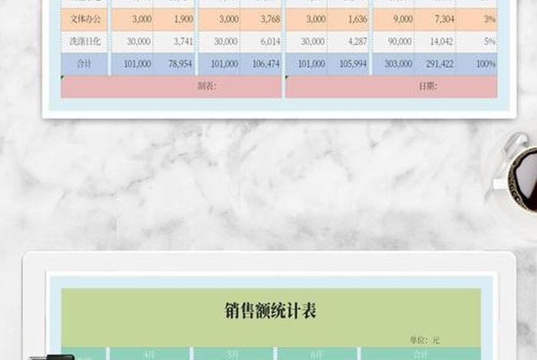The image size is (537, 360).
Task: Select the 销售额统计表 title
Action: 271,310
